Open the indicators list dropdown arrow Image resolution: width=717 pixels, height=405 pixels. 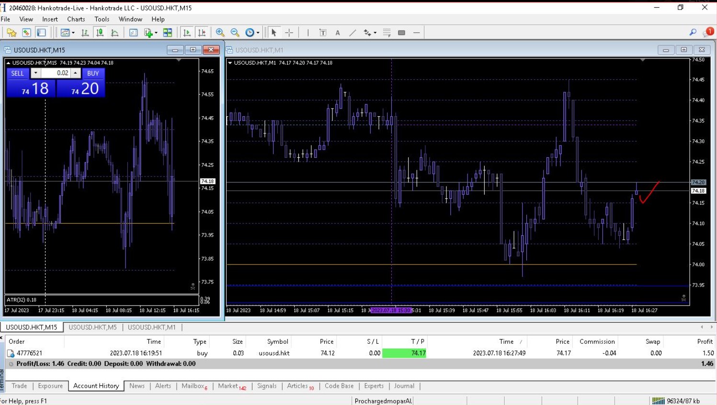click(156, 33)
